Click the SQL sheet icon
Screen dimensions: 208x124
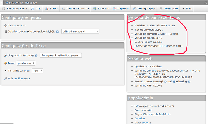(x=33, y=9)
